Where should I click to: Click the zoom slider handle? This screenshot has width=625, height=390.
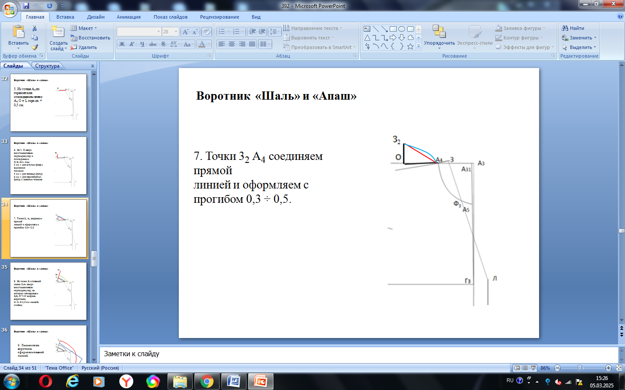[580, 368]
